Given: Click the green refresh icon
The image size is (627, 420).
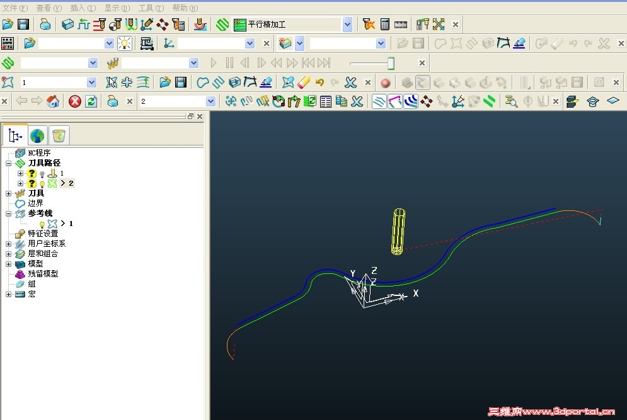Looking at the screenshot, I should point(91,101).
